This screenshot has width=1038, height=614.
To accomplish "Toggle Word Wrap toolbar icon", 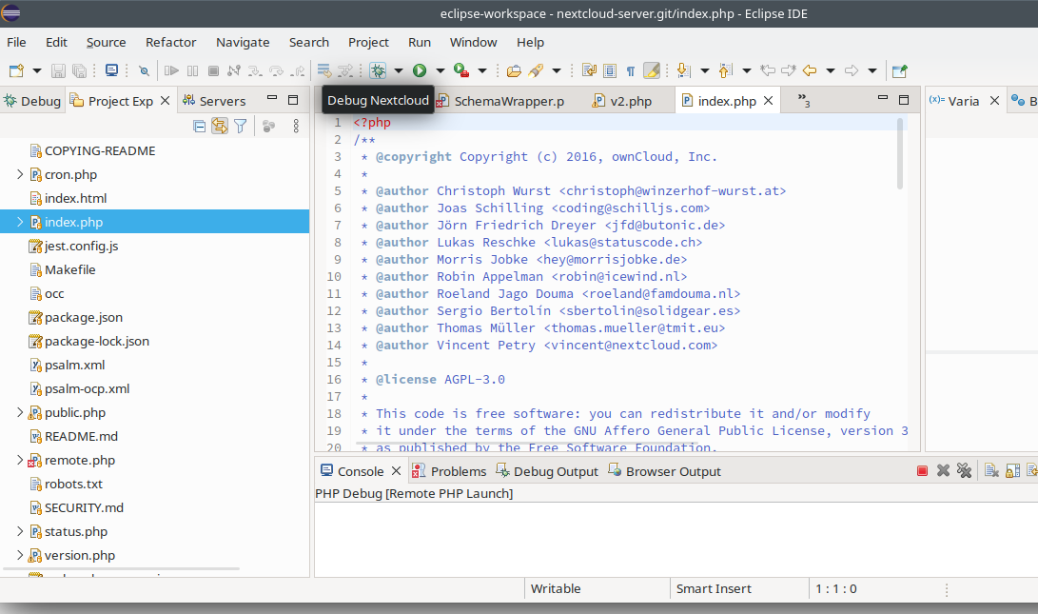I will [x=589, y=70].
